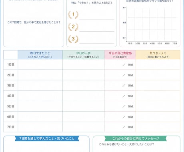
Task: Click the 4日目 label on the graph's horizontal axis
Action: 152,44
